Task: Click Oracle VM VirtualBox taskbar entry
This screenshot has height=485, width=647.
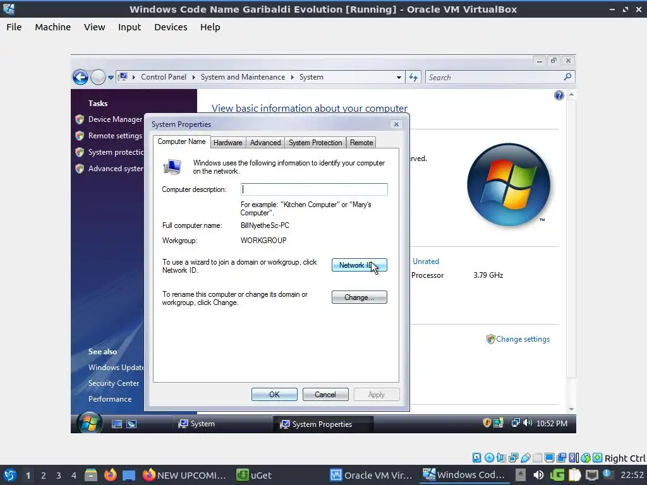Action: pyautogui.click(x=371, y=475)
